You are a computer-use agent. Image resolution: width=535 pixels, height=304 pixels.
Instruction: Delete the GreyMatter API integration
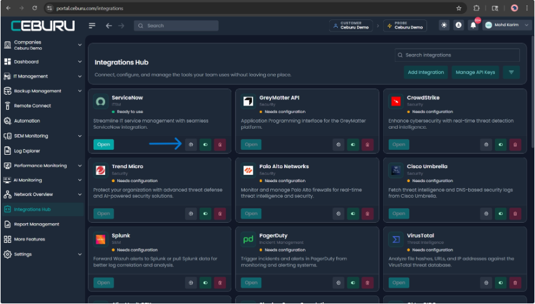(x=367, y=144)
